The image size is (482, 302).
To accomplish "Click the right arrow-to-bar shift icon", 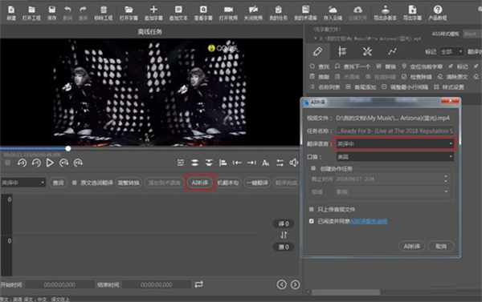I will click(251, 163).
